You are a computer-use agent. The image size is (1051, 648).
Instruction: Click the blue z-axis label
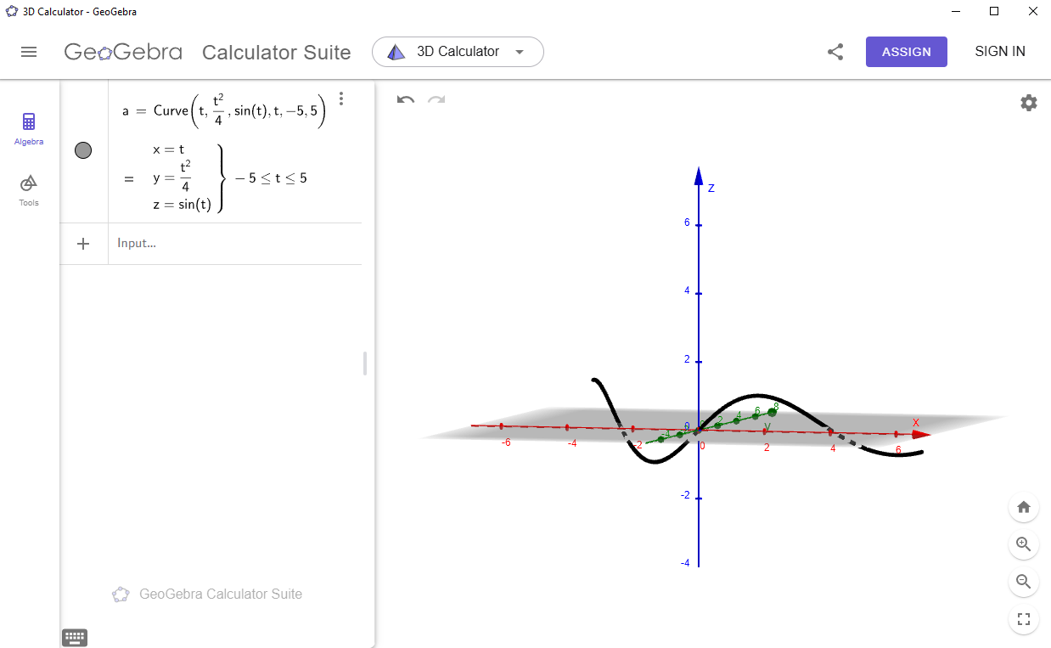(x=711, y=188)
